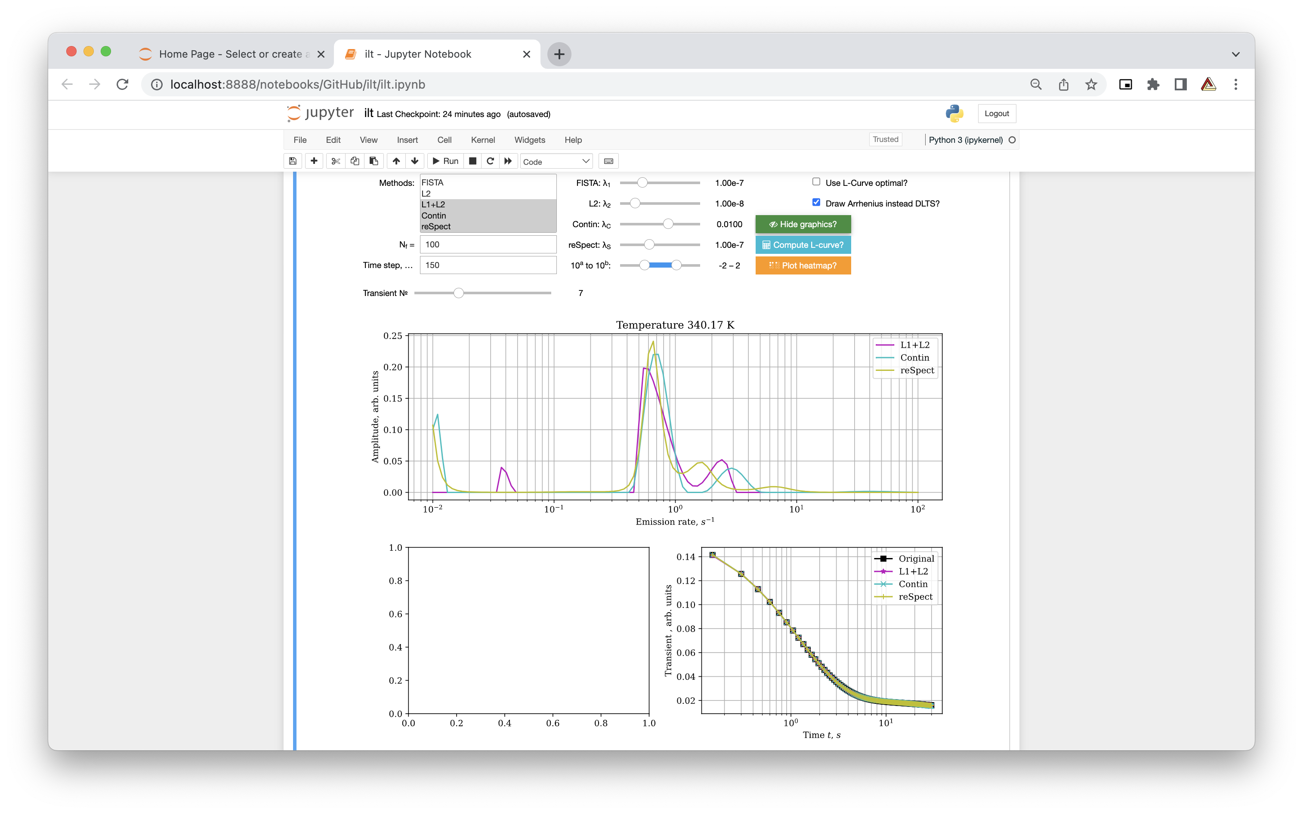The image size is (1303, 814).
Task: Paste cells below with clipboard icon
Action: pos(374,161)
